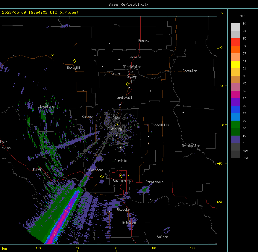Click the HighRiver label
This screenshot has height=252, width=258.
[x=129, y=222]
